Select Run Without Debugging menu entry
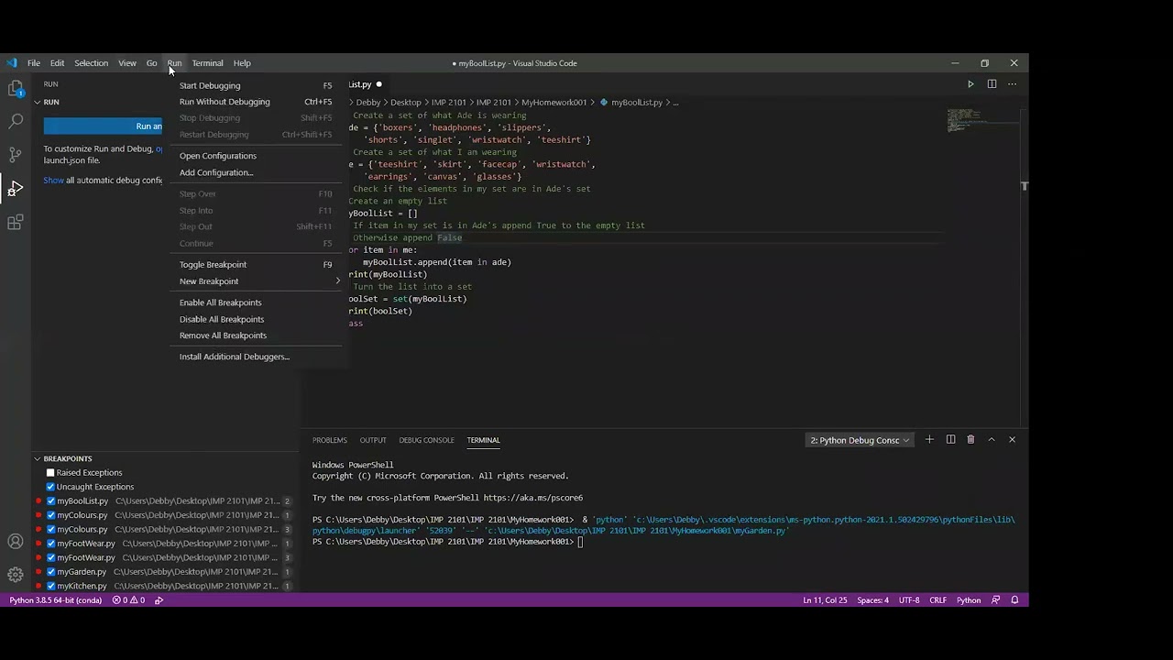This screenshot has height=660, width=1173. click(256, 102)
